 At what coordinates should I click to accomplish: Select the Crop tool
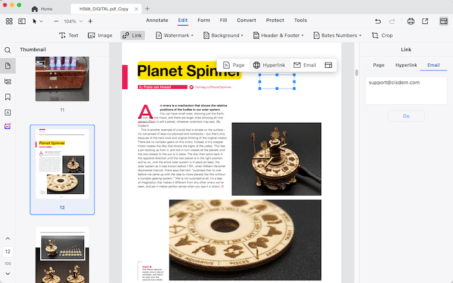pyautogui.click(x=382, y=36)
